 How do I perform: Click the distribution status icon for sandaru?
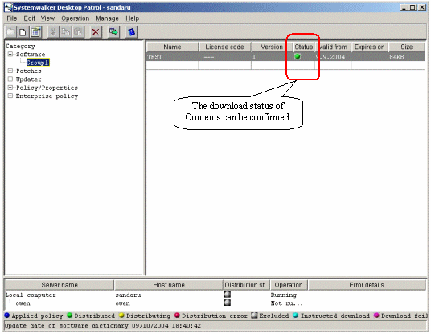point(228,295)
